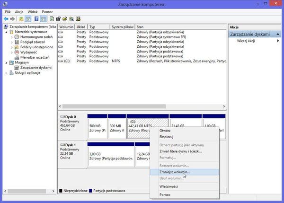Click the grey Forward arrow in toolbar
The image size is (284, 203).
12,19
